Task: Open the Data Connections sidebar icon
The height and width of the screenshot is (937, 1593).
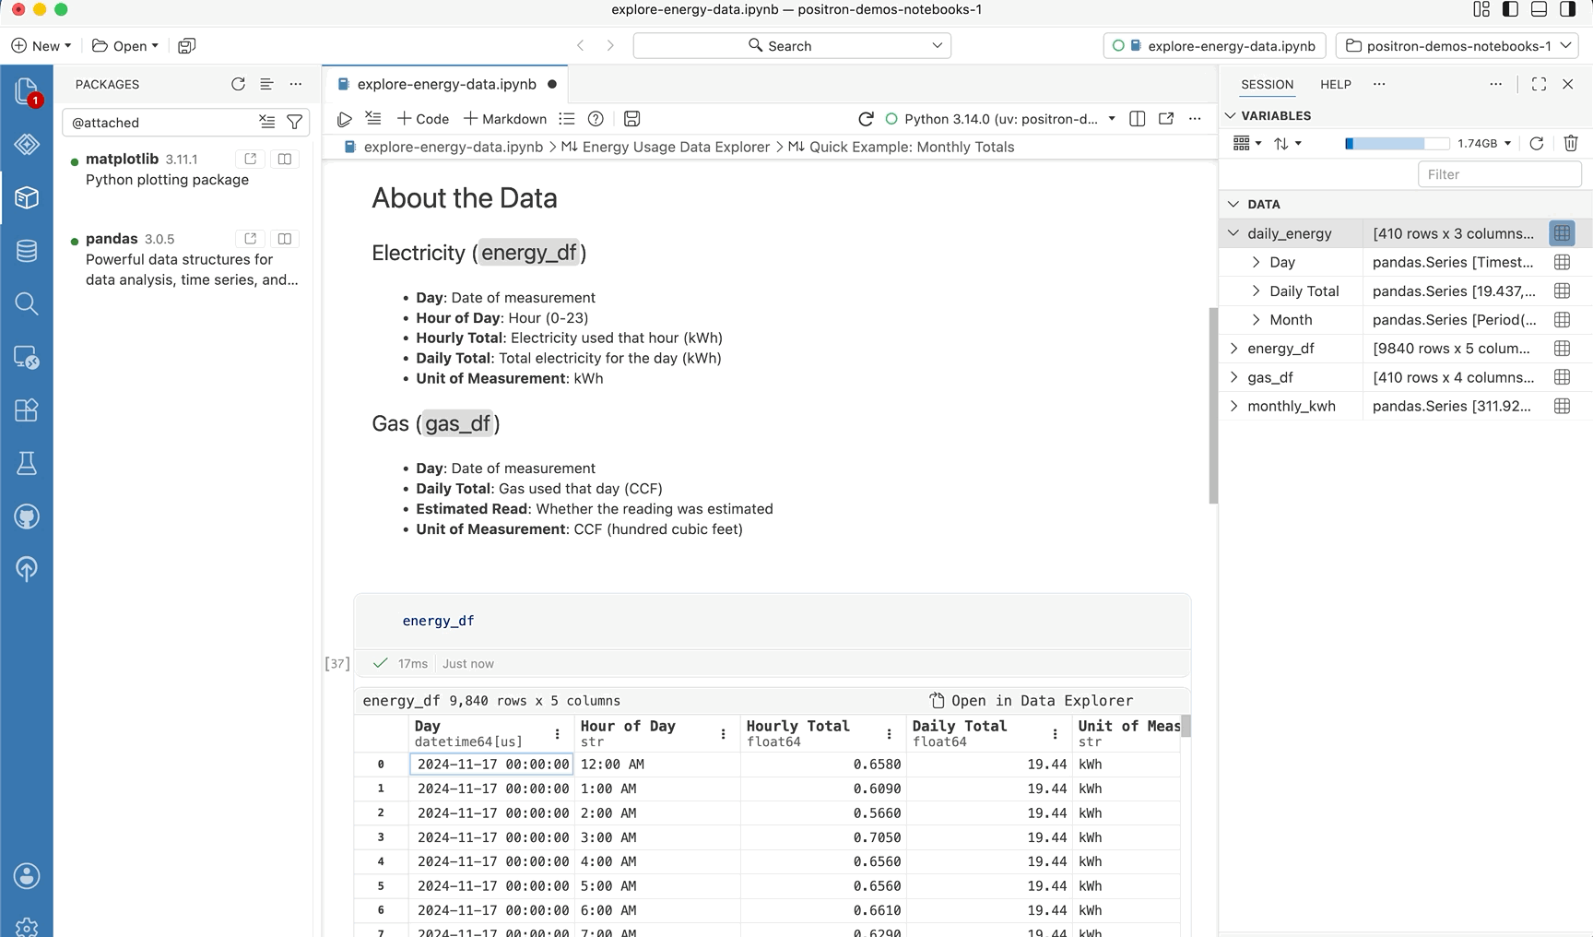Action: (27, 250)
